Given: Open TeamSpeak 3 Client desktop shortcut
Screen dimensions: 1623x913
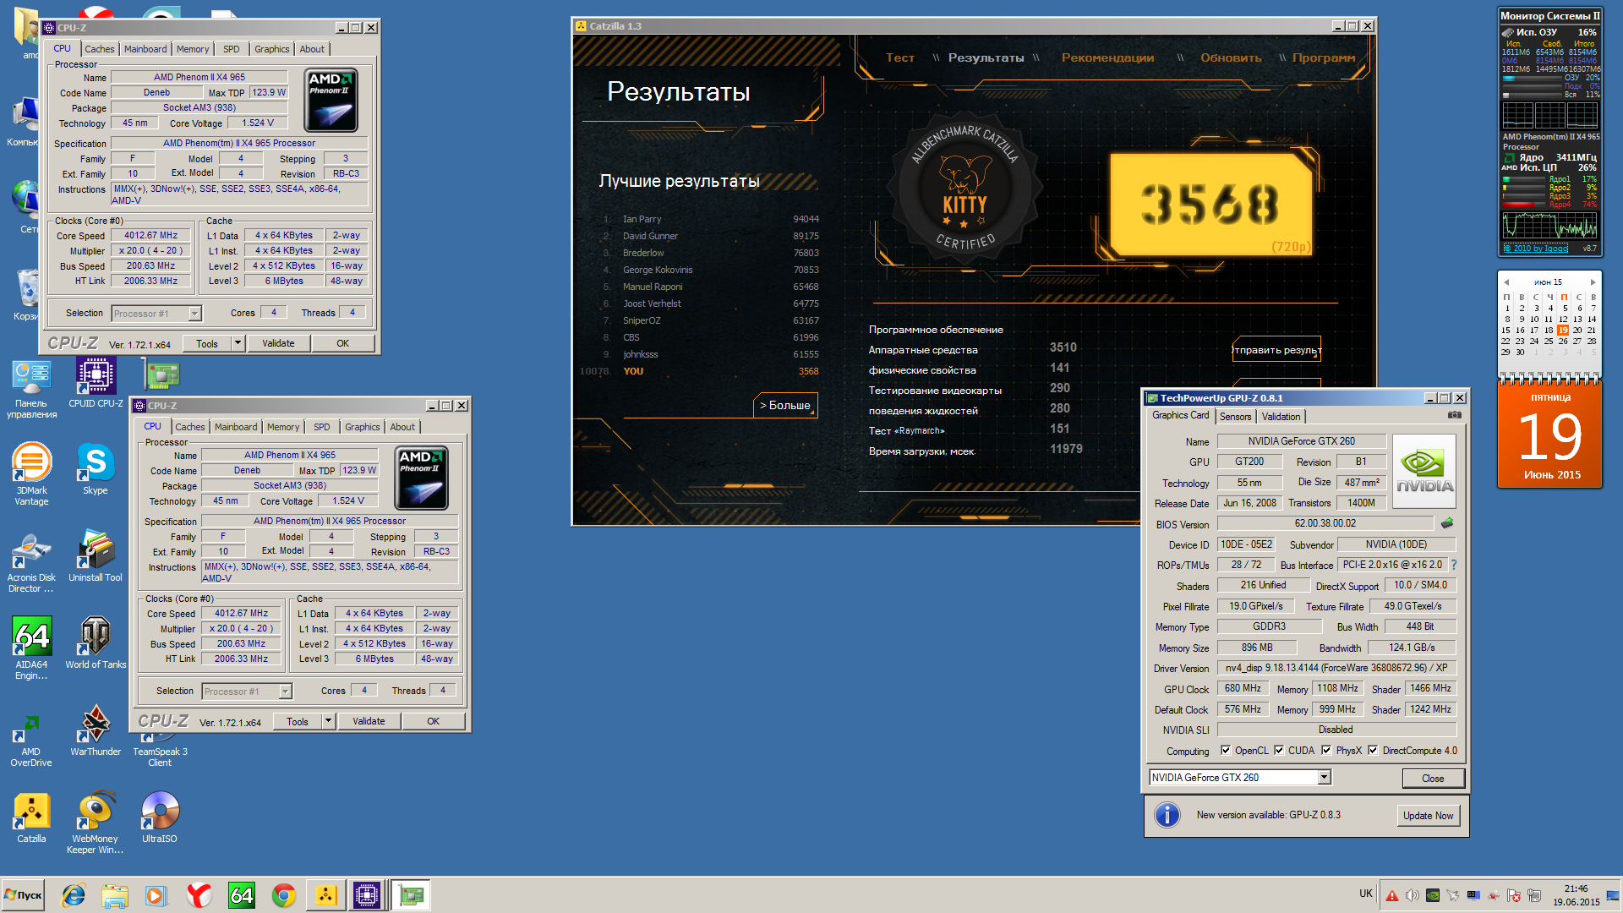Looking at the screenshot, I should [x=160, y=750].
